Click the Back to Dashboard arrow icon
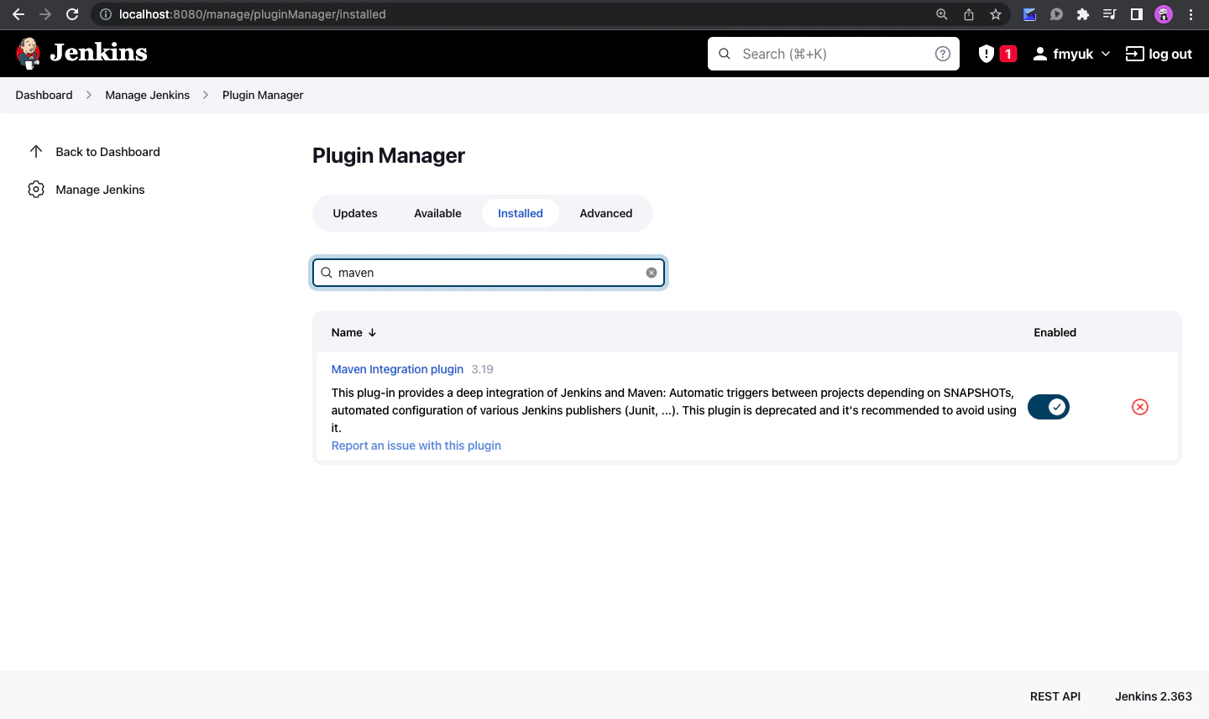The height and width of the screenshot is (719, 1209). coord(36,152)
